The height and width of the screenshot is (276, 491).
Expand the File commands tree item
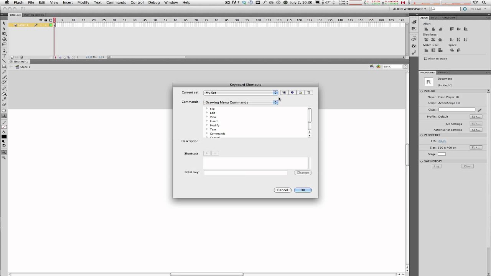click(x=207, y=108)
